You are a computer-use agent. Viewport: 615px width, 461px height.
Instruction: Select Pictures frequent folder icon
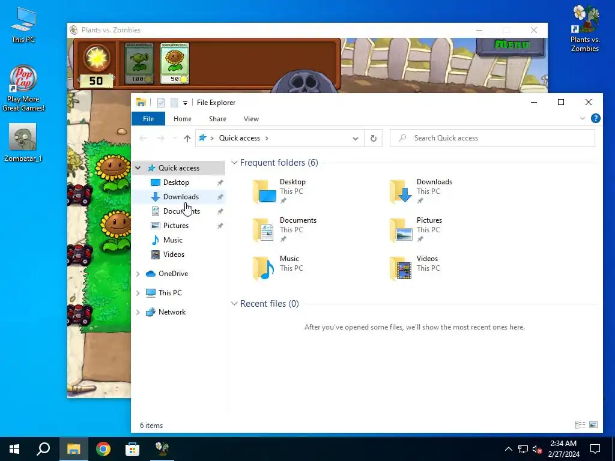[401, 230]
